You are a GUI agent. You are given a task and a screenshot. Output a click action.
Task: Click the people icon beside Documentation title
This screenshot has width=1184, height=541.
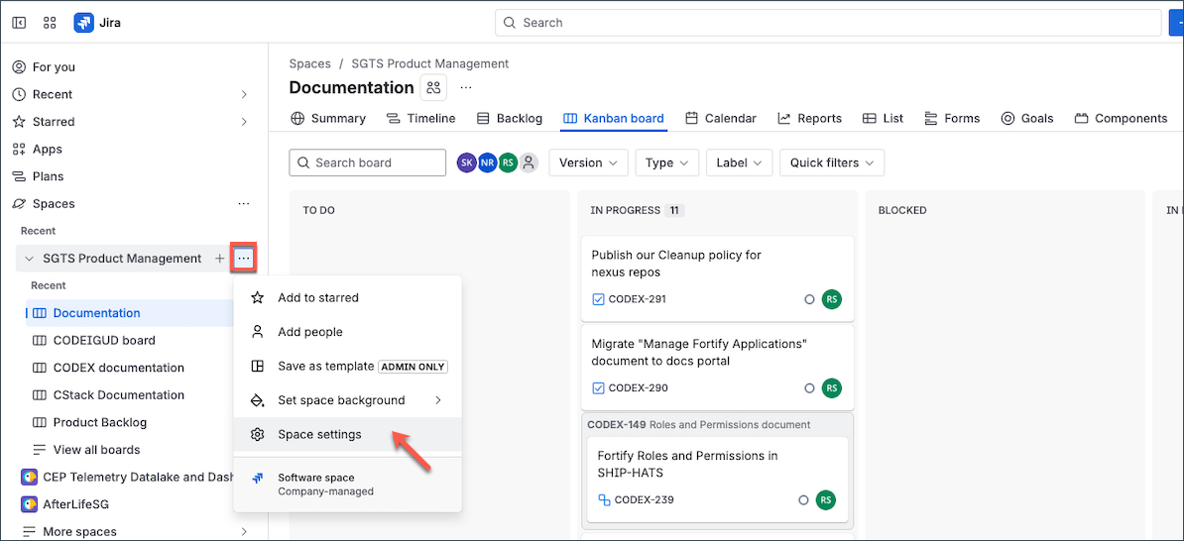click(x=433, y=87)
